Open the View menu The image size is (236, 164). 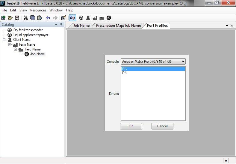(23, 10)
